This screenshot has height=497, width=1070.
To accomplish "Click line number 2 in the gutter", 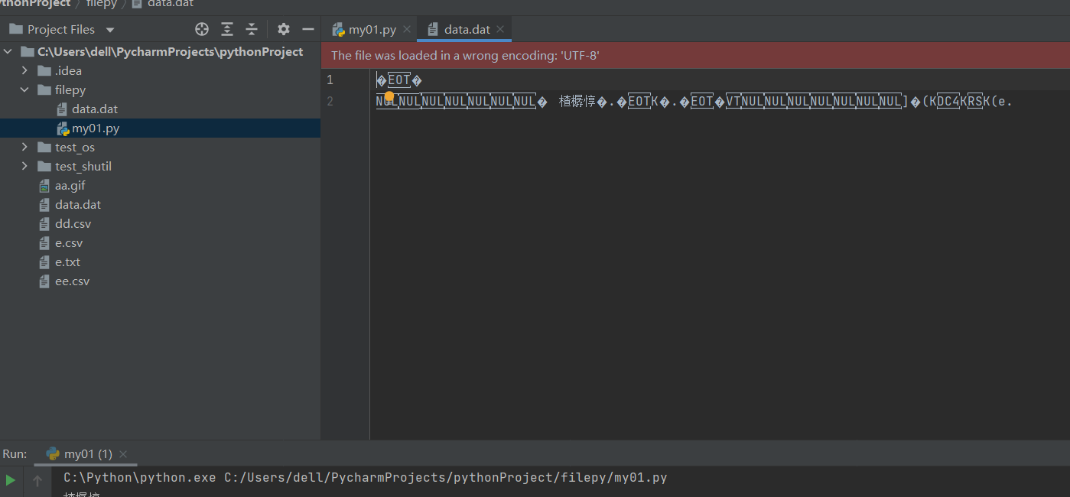I will [330, 101].
